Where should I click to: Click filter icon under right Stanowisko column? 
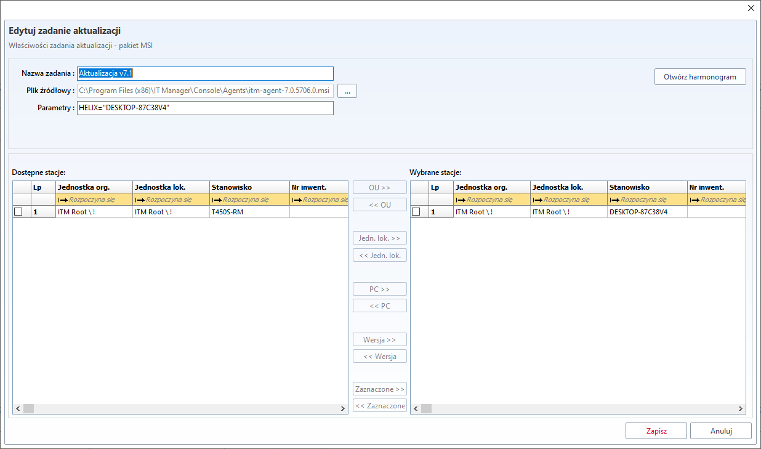(614, 200)
